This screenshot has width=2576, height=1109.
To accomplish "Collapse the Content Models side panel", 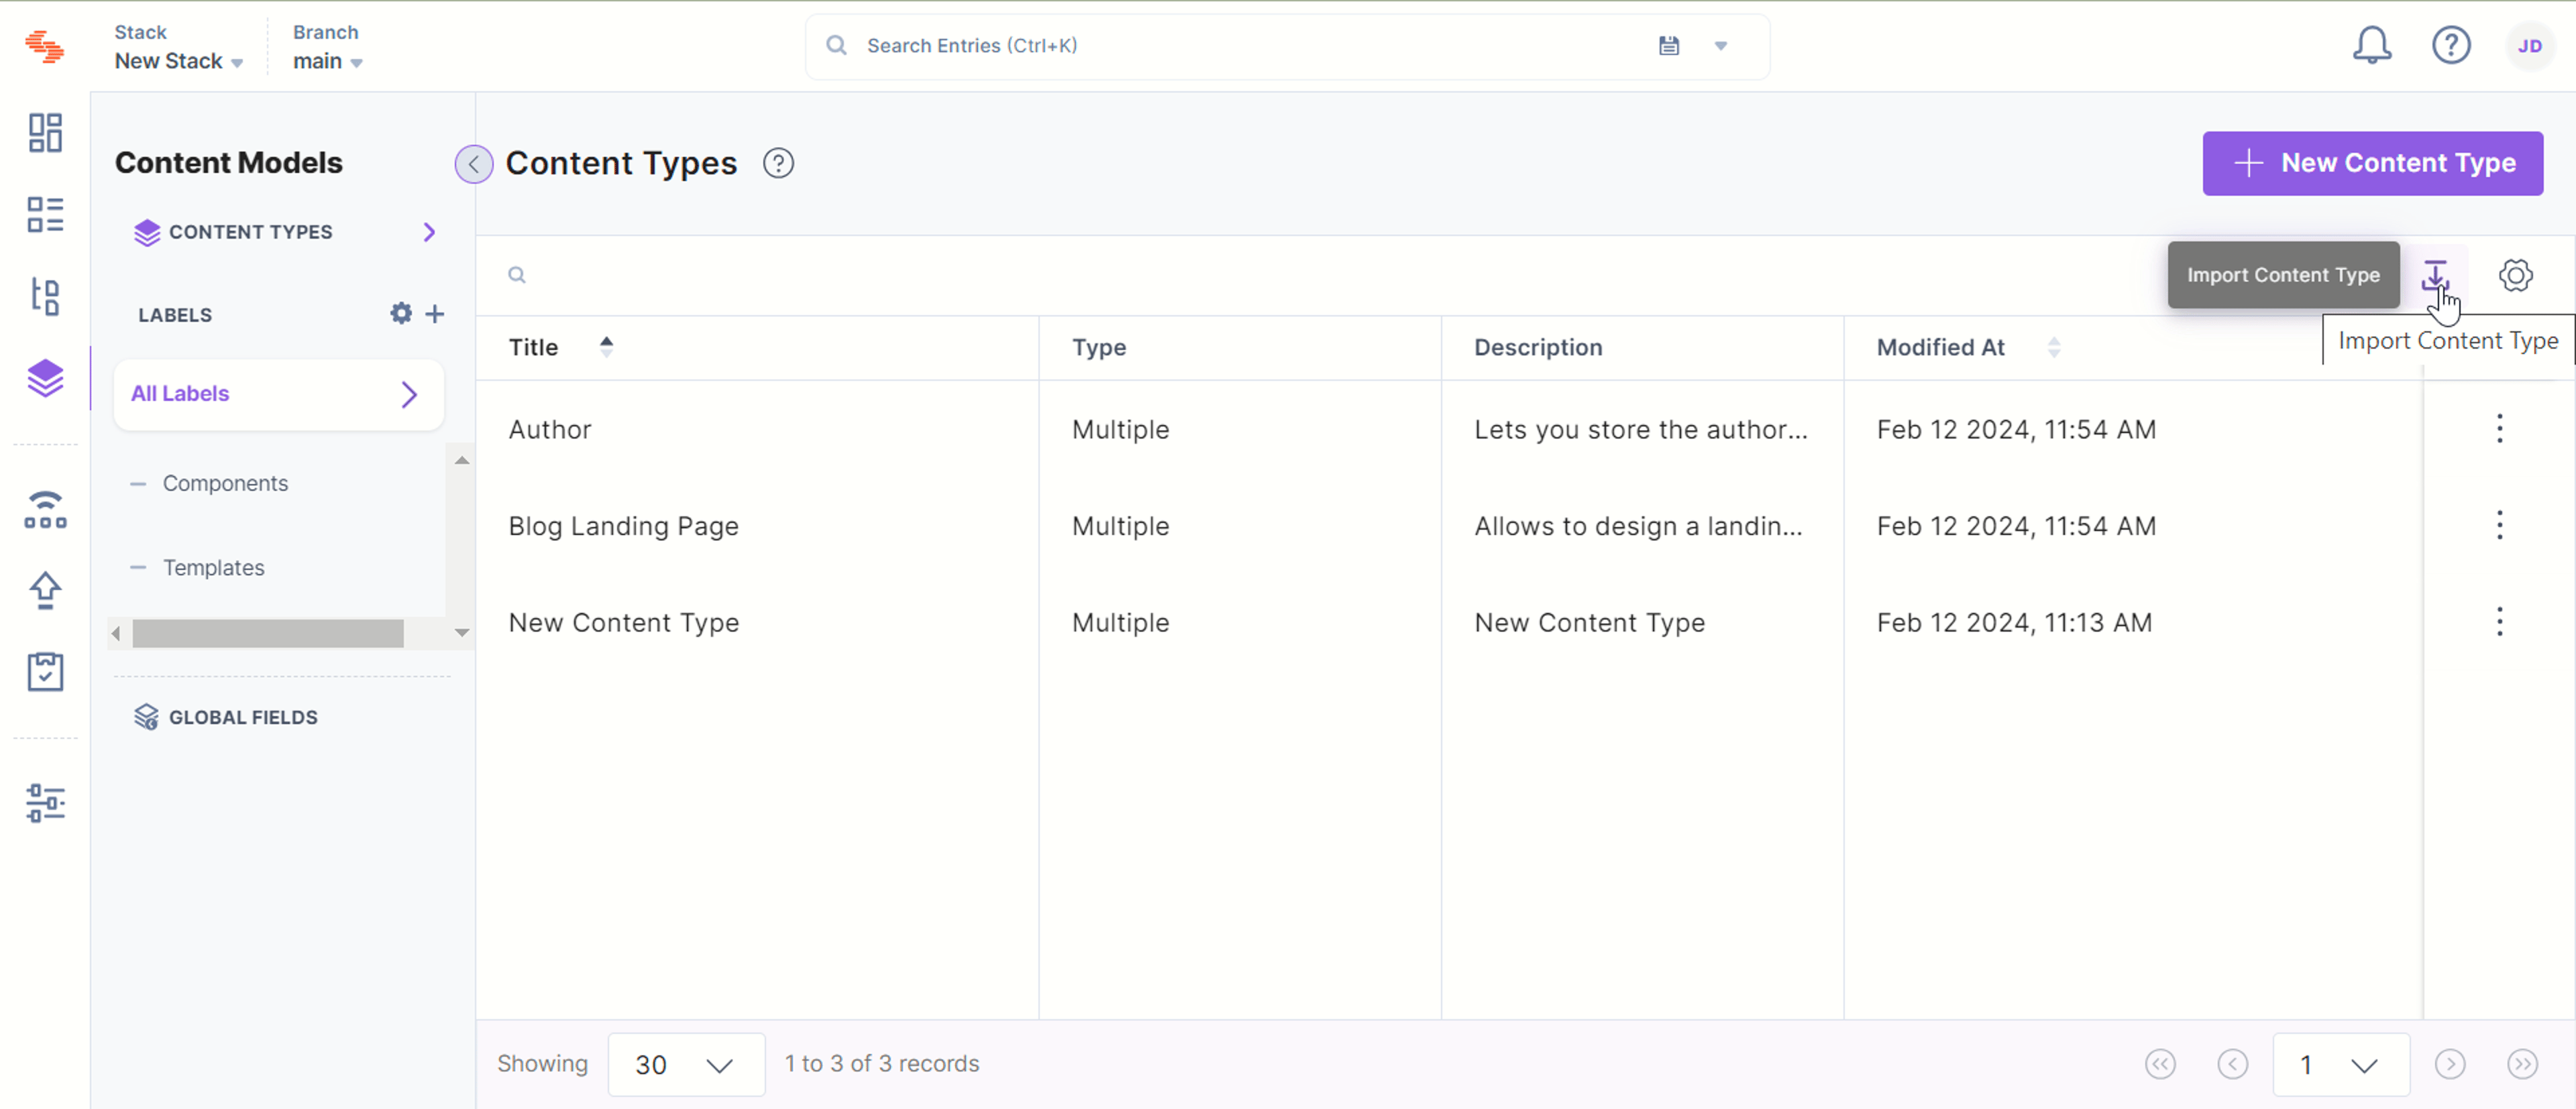I will tap(474, 164).
